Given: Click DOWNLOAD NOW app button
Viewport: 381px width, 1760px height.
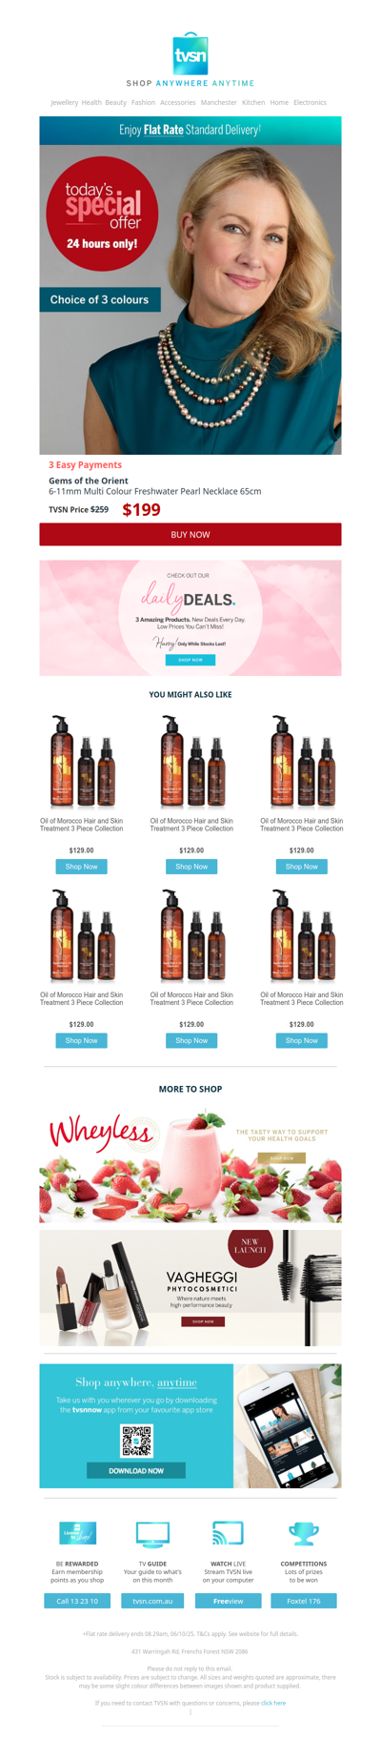Looking at the screenshot, I should tap(136, 1470).
